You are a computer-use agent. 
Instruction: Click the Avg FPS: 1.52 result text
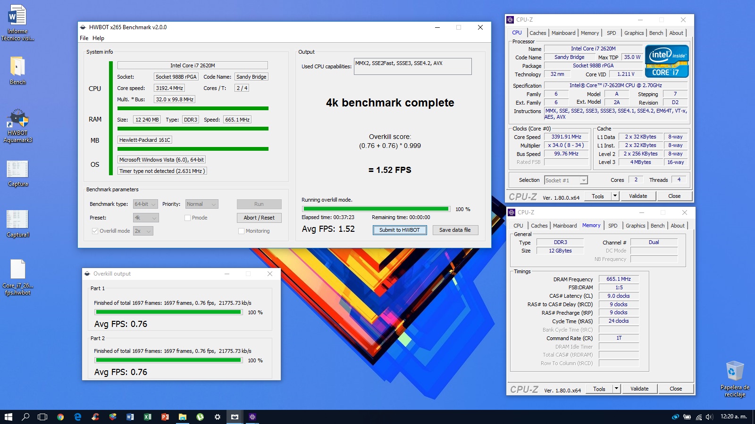[x=328, y=229]
